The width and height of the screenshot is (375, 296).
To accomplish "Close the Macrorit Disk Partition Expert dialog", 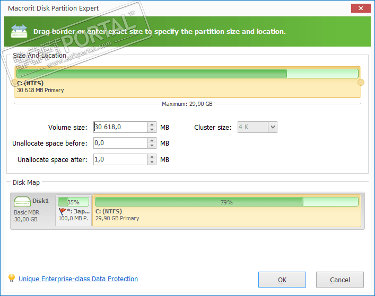I will pyautogui.click(x=361, y=8).
